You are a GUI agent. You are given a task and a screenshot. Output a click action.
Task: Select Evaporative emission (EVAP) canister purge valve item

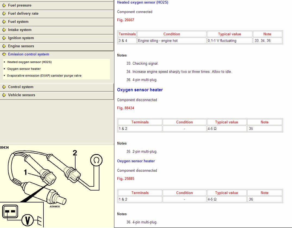tap(44, 76)
